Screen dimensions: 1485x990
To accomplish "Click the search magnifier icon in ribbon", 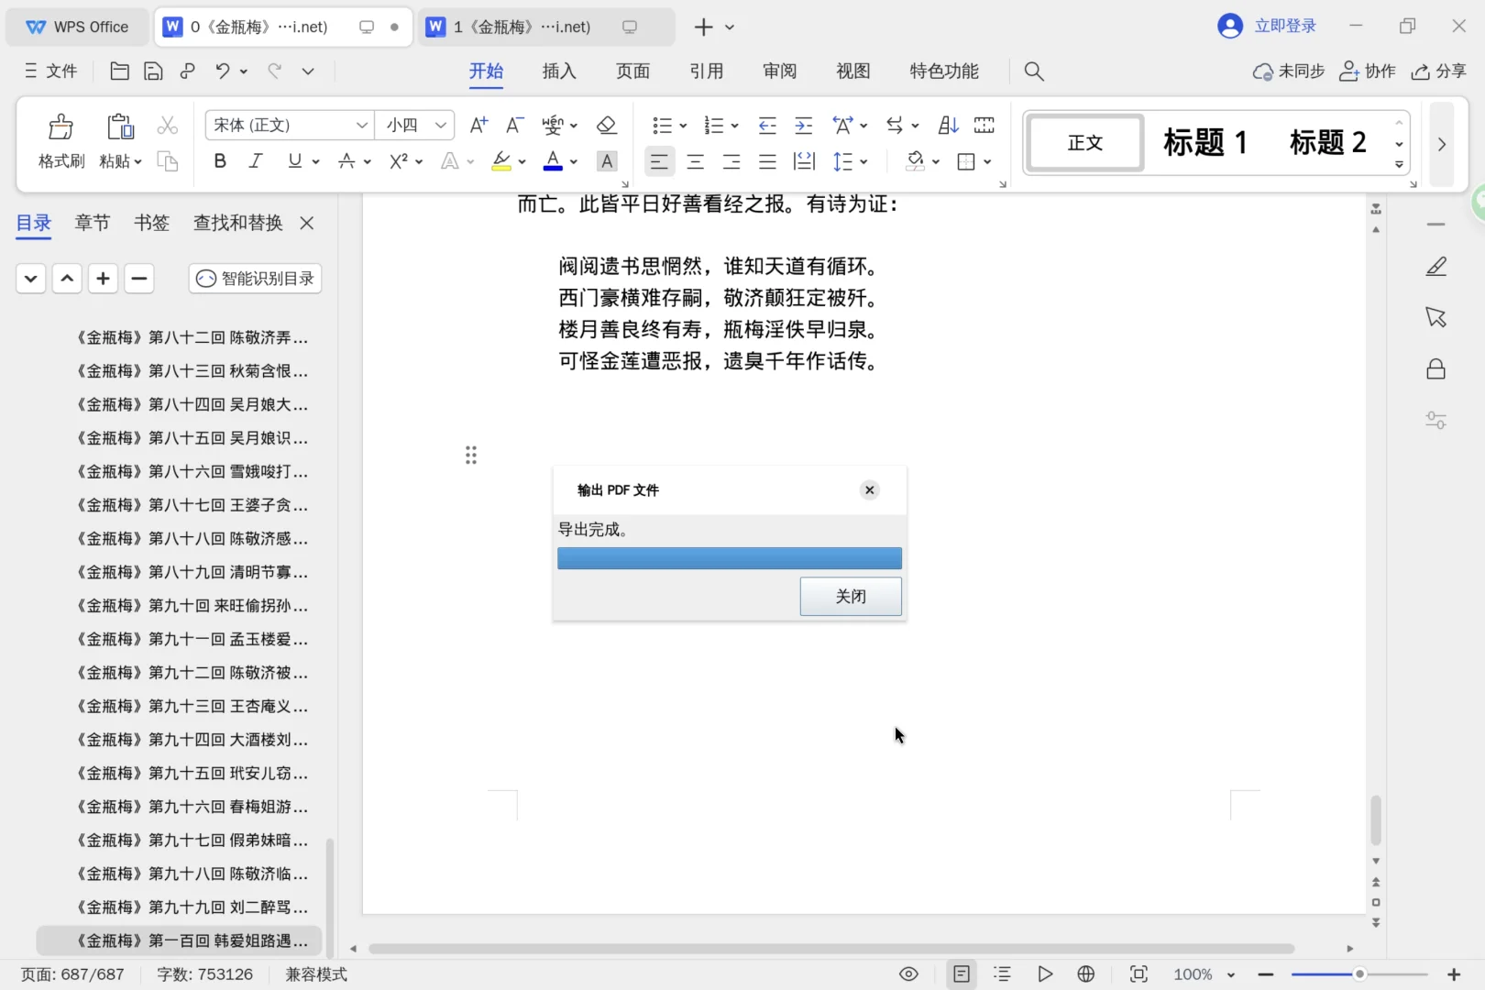I will [x=1034, y=71].
